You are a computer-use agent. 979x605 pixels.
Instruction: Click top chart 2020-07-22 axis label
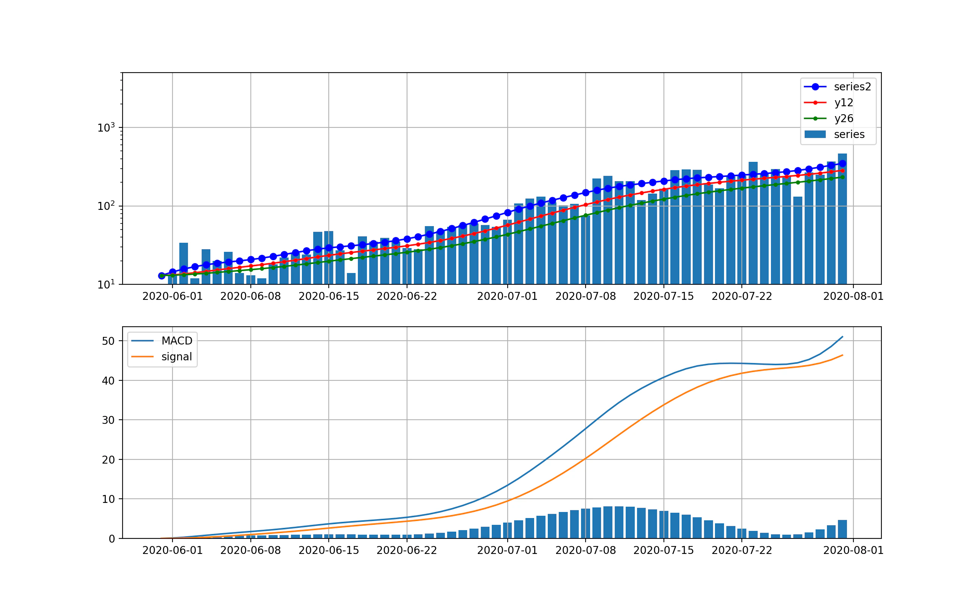coord(742,296)
